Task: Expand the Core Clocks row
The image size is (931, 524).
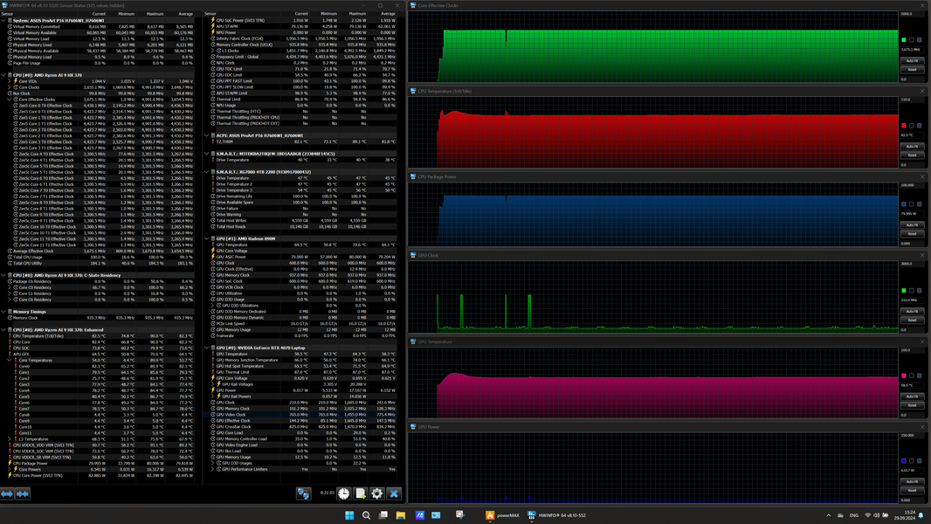Action: click(10, 87)
